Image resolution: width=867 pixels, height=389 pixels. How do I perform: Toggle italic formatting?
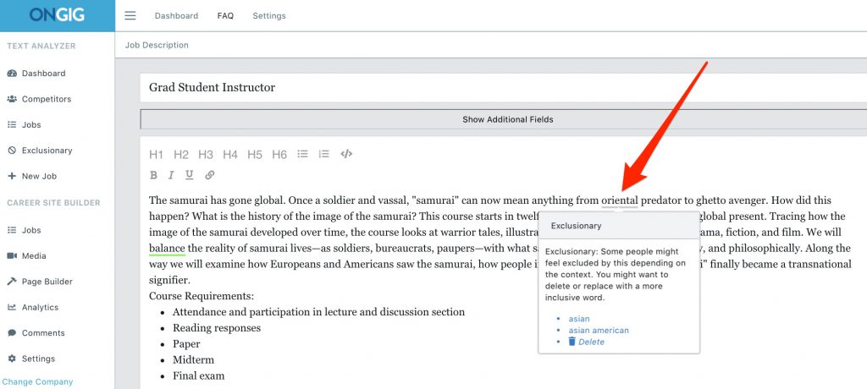(171, 175)
